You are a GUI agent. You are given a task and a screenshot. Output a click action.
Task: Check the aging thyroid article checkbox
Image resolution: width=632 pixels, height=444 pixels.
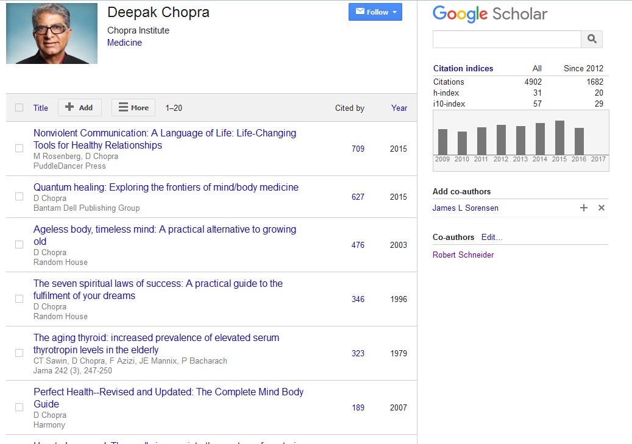[19, 353]
